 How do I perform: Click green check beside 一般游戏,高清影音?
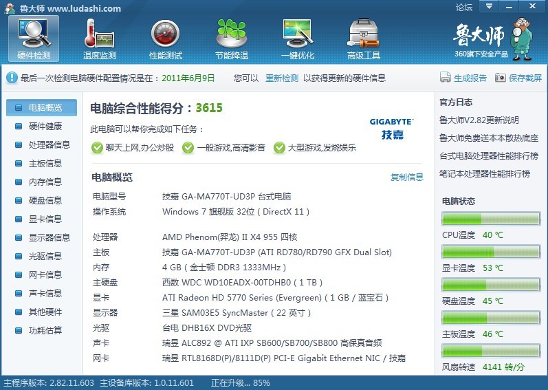click(188, 148)
